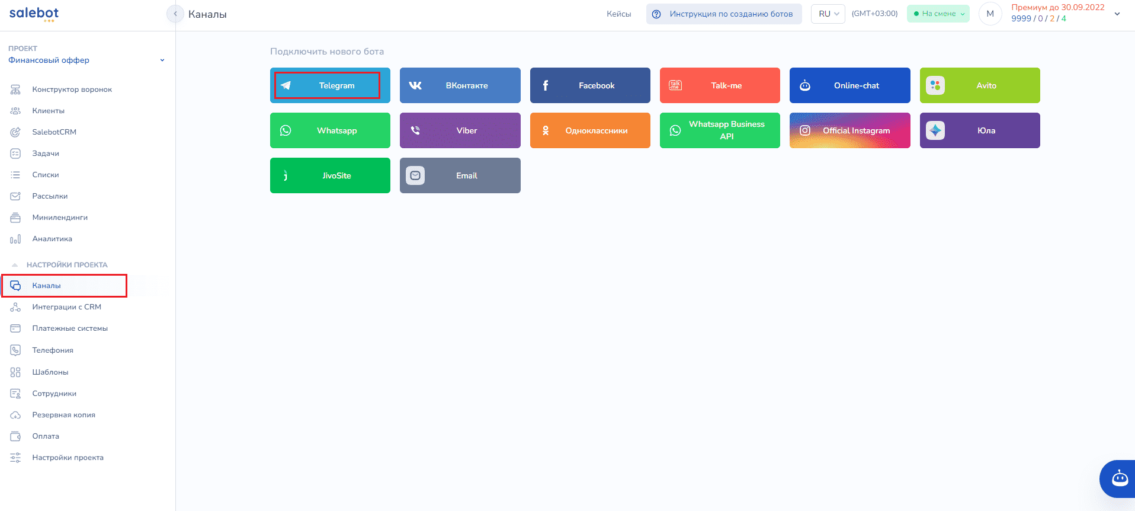Click the Viber phone icon
1135x511 pixels.
coord(415,130)
